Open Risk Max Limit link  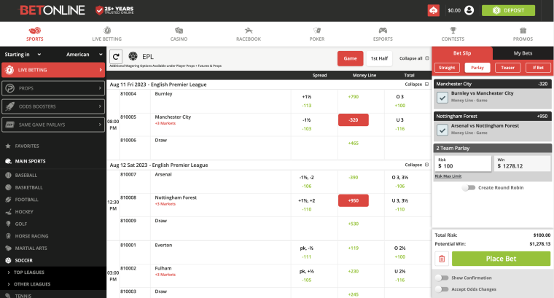coord(448,176)
